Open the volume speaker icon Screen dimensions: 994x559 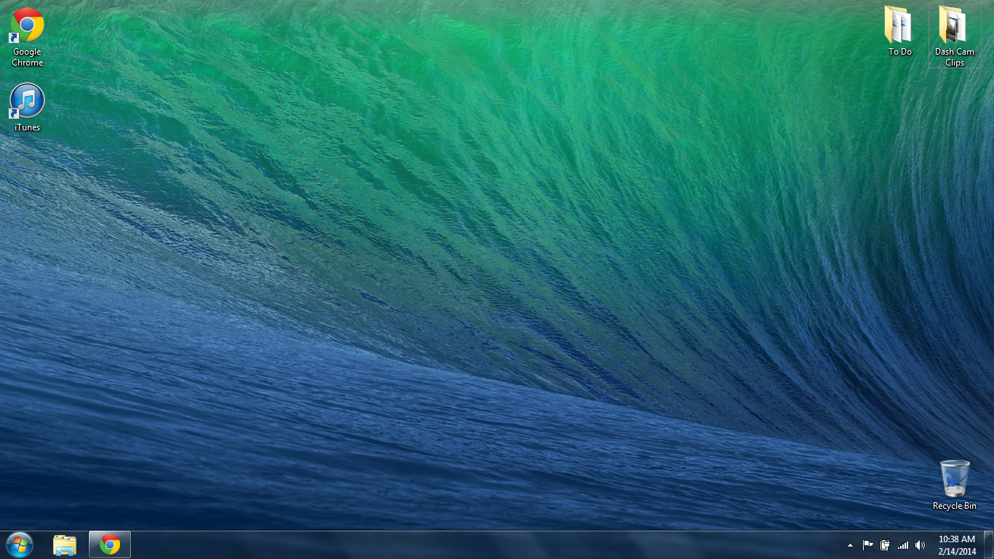(920, 545)
